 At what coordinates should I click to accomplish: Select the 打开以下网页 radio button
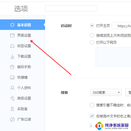click(92, 42)
